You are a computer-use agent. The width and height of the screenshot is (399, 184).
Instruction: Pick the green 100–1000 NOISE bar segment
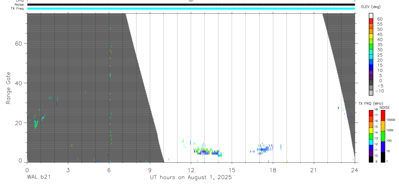coord(383,136)
